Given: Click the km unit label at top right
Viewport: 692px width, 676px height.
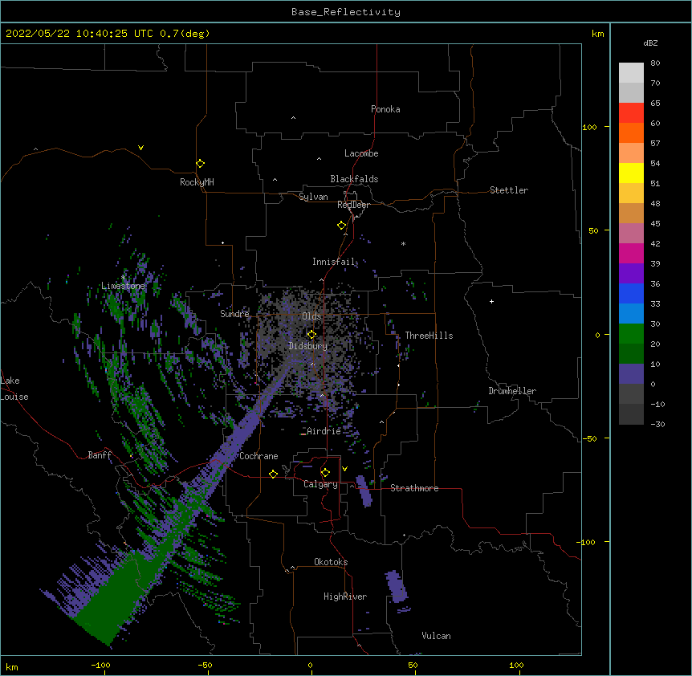Looking at the screenshot, I should 597,34.
